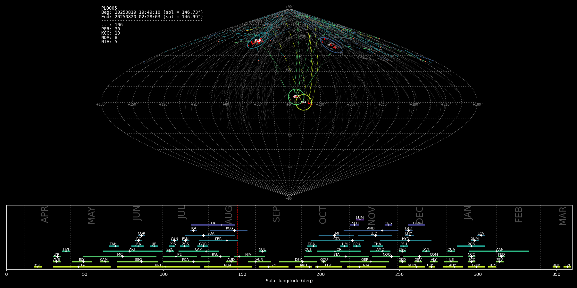
Task: Click the URS shower label in timeline
Action: click(431, 265)
